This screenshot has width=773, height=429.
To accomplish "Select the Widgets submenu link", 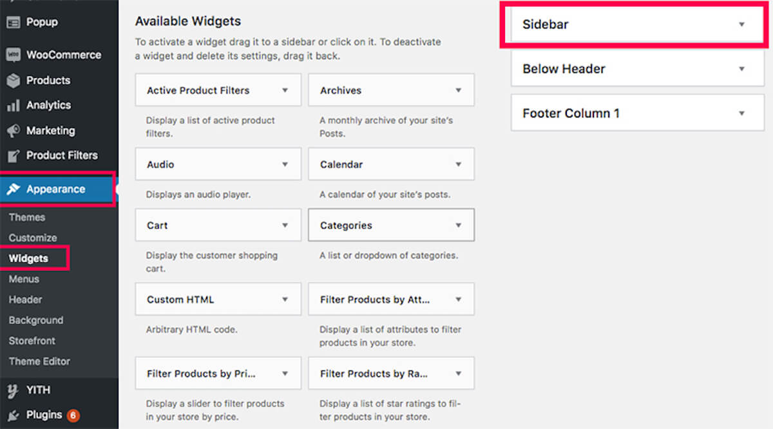I will tap(28, 258).
